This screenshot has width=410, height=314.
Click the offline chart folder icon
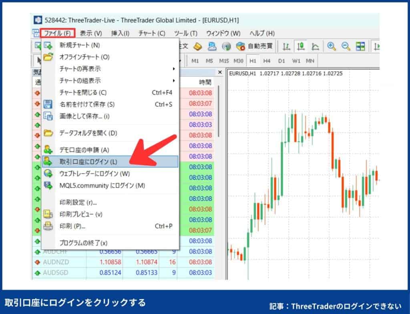pyautogui.click(x=48, y=57)
